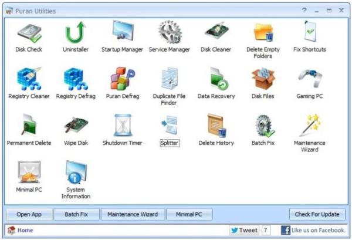The image size is (352, 240).
Task: Select the Registry Cleaner cube icon
Action: pyautogui.click(x=29, y=79)
